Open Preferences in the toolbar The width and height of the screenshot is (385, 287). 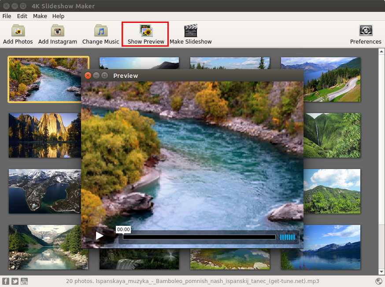pyautogui.click(x=366, y=34)
